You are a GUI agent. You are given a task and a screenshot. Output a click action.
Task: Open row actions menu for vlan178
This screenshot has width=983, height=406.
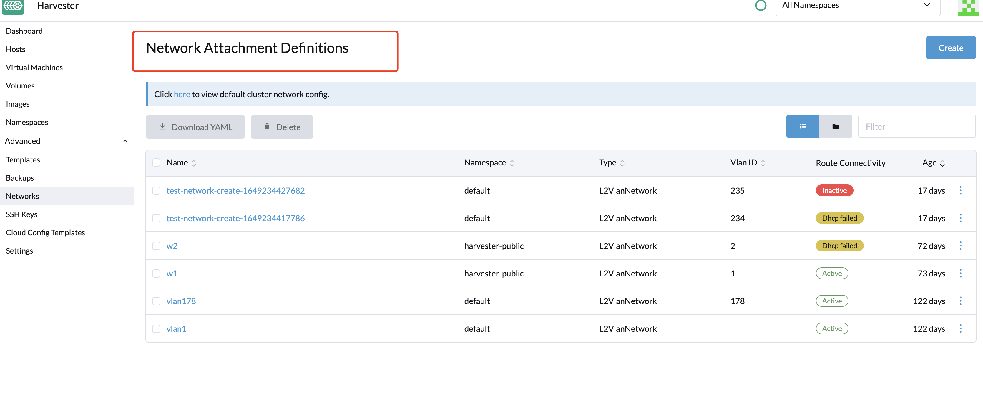tap(960, 301)
